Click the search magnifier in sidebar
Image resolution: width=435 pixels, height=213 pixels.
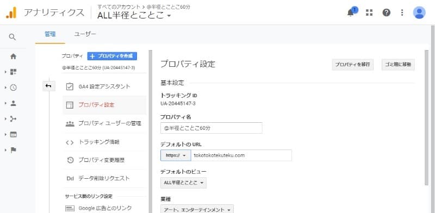12,37
